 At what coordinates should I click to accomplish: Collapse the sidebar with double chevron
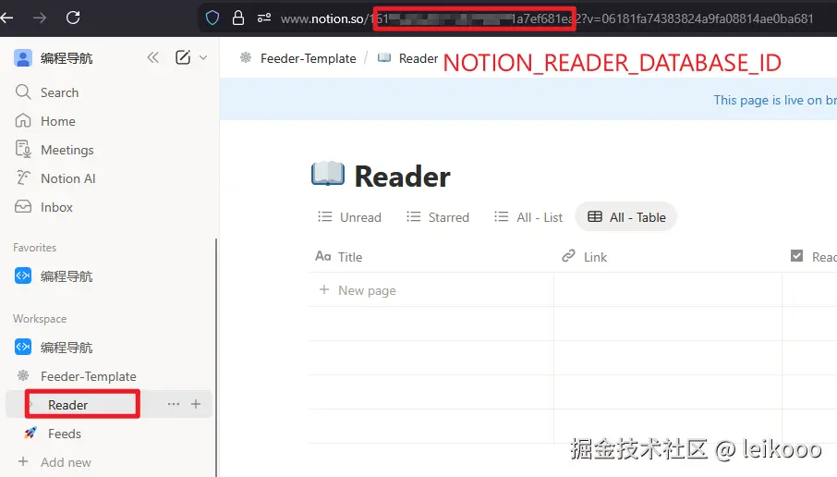[152, 57]
